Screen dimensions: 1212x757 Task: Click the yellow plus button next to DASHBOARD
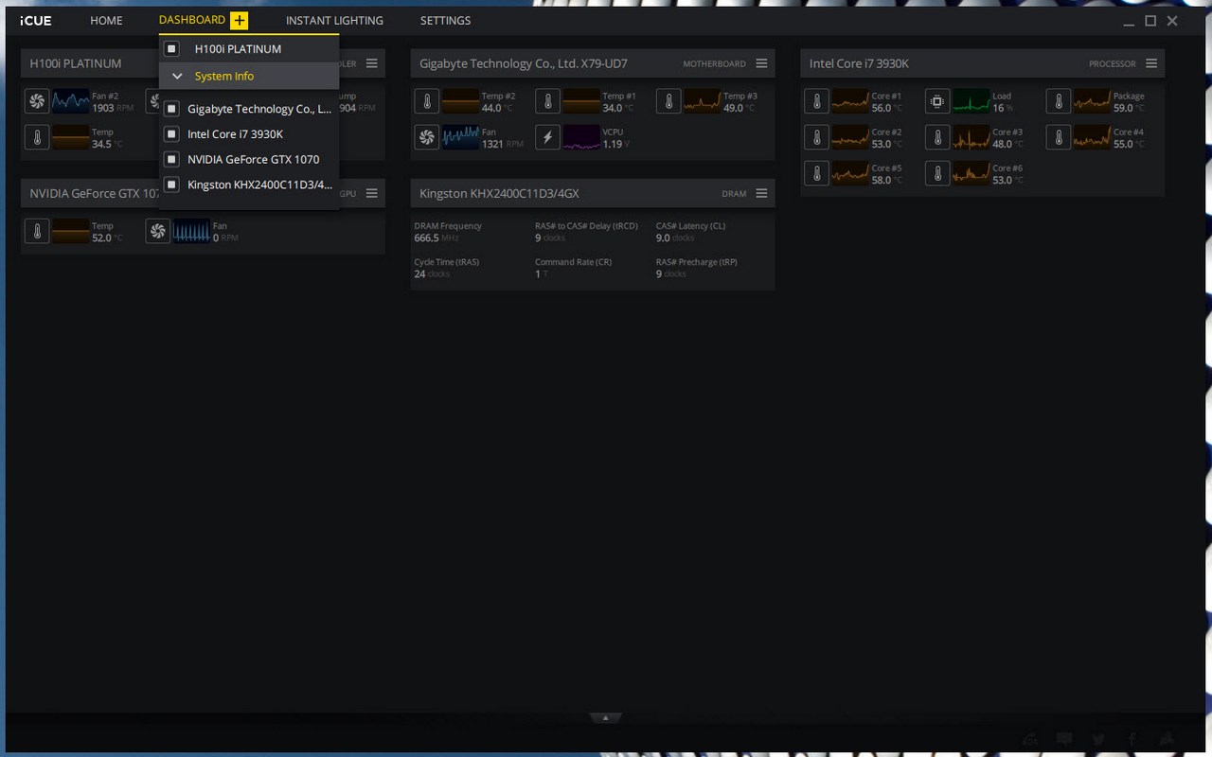point(239,20)
